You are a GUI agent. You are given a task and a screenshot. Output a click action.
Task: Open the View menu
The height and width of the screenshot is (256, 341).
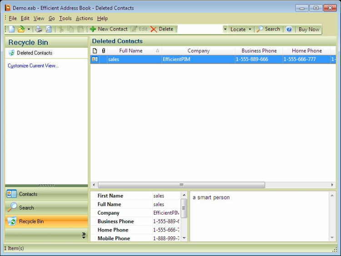39,19
